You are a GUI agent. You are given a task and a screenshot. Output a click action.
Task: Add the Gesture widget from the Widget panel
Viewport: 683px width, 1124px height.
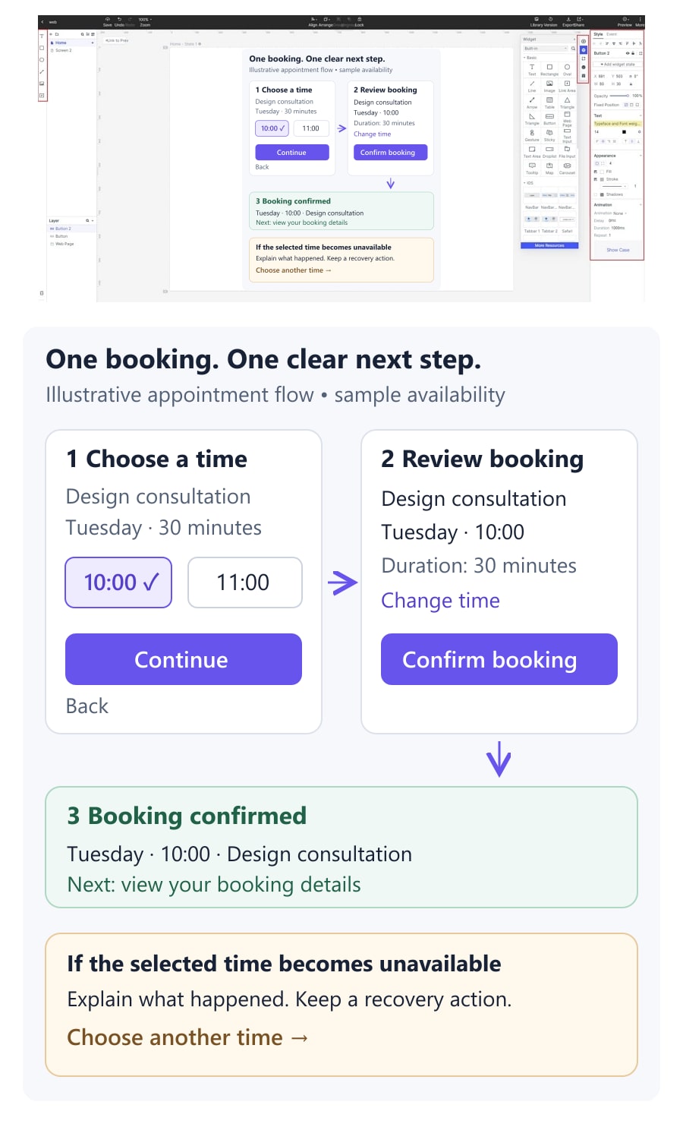pyautogui.click(x=532, y=134)
